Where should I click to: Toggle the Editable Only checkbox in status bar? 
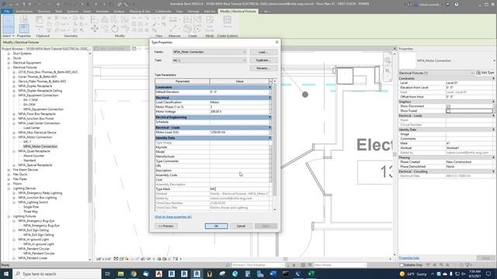(401, 265)
